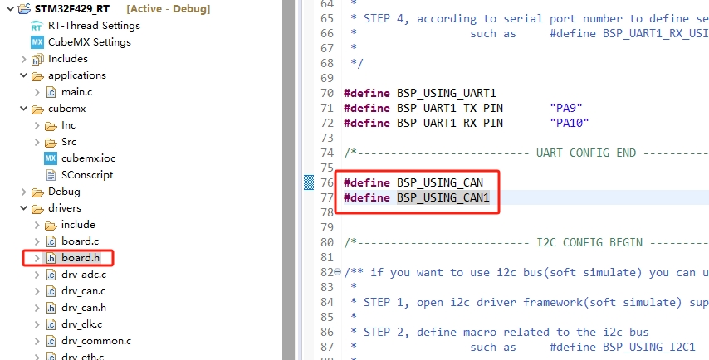Expand the drv_adc.c node
The width and height of the screenshot is (709, 360).
pos(37,275)
